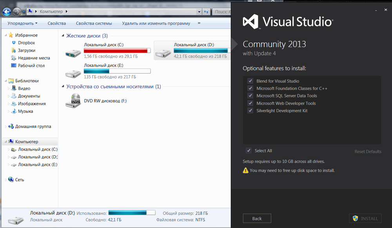Viewport: 392px width, 228px height.
Task: Click the '1,56 ГБ свободно из 29,1 ГБ' text
Action: click(x=111, y=56)
